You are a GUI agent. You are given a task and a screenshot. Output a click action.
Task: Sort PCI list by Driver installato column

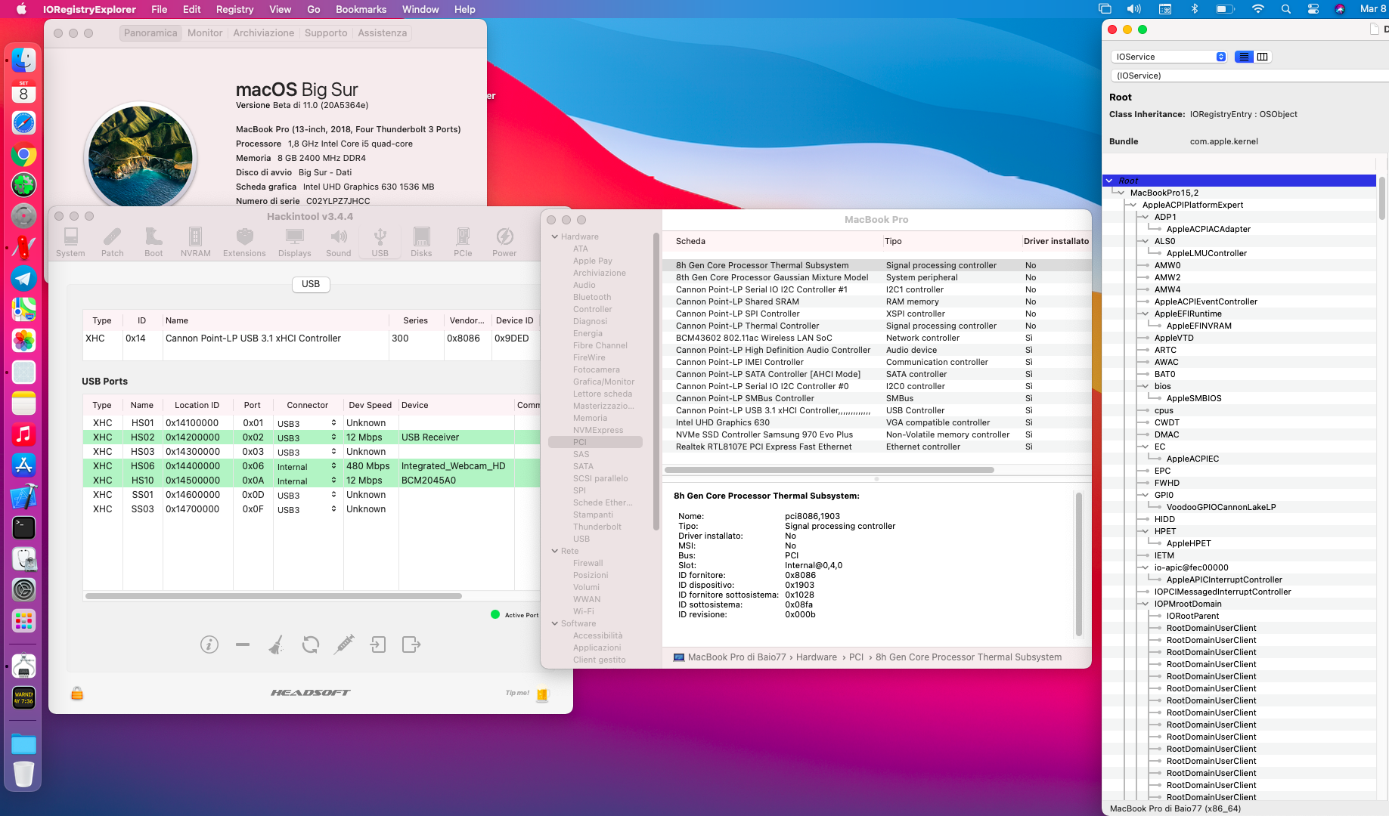tap(1056, 241)
